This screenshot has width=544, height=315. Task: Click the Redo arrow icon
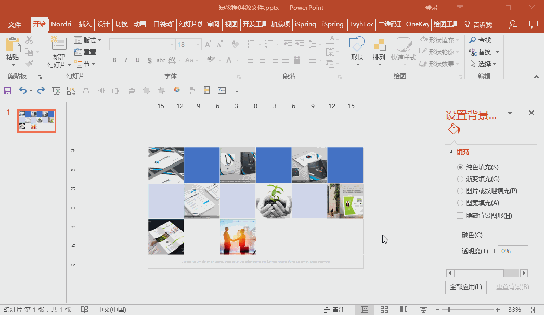[x=41, y=91]
